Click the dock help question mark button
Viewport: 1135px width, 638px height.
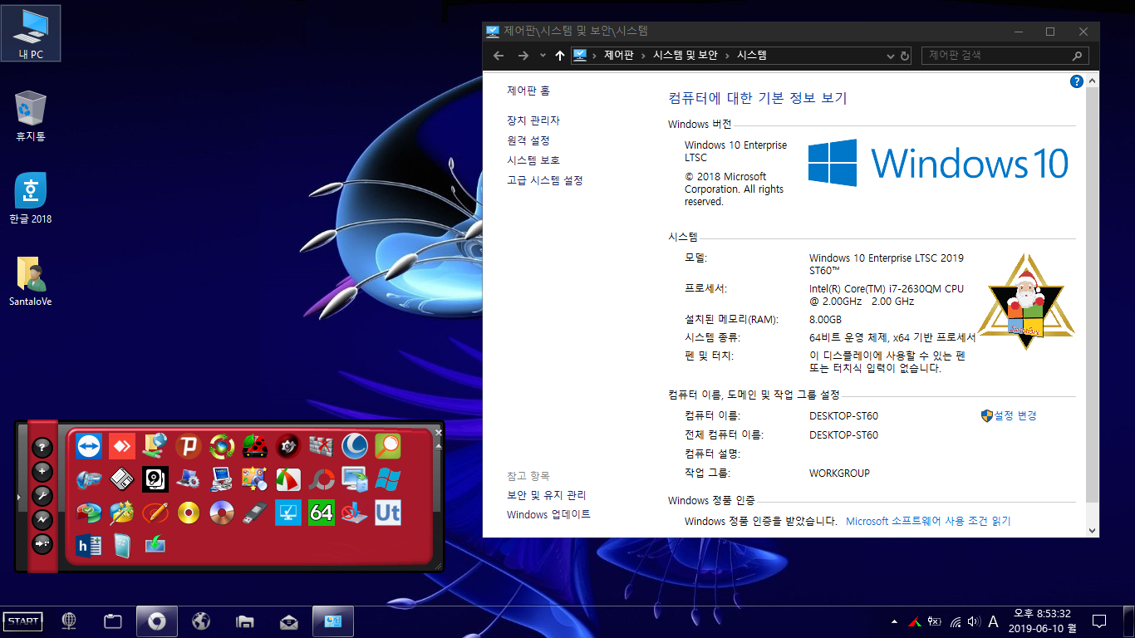click(42, 448)
